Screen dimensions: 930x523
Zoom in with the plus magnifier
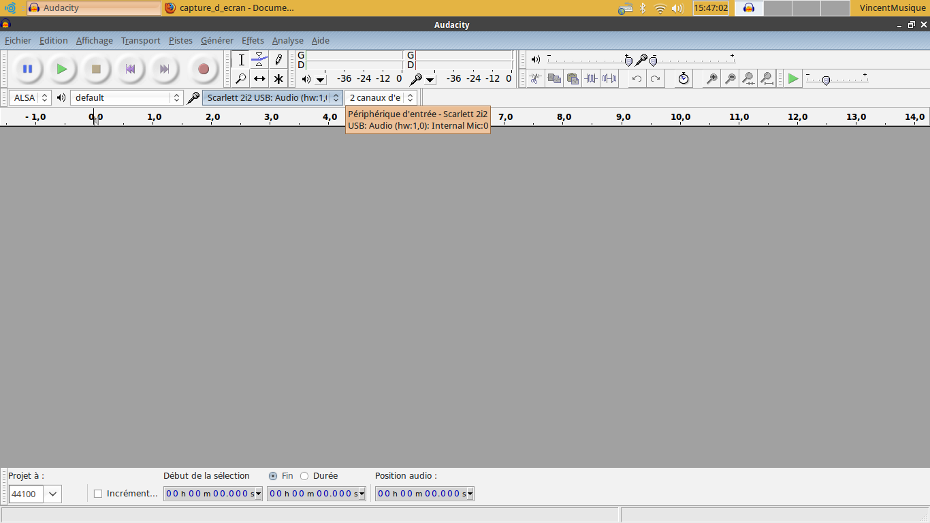pyautogui.click(x=711, y=78)
